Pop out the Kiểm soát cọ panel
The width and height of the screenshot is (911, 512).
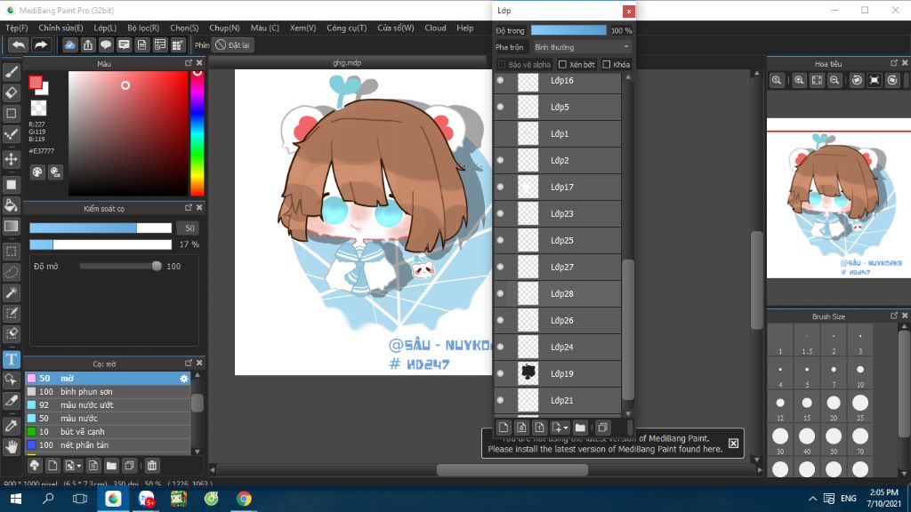click(x=189, y=207)
